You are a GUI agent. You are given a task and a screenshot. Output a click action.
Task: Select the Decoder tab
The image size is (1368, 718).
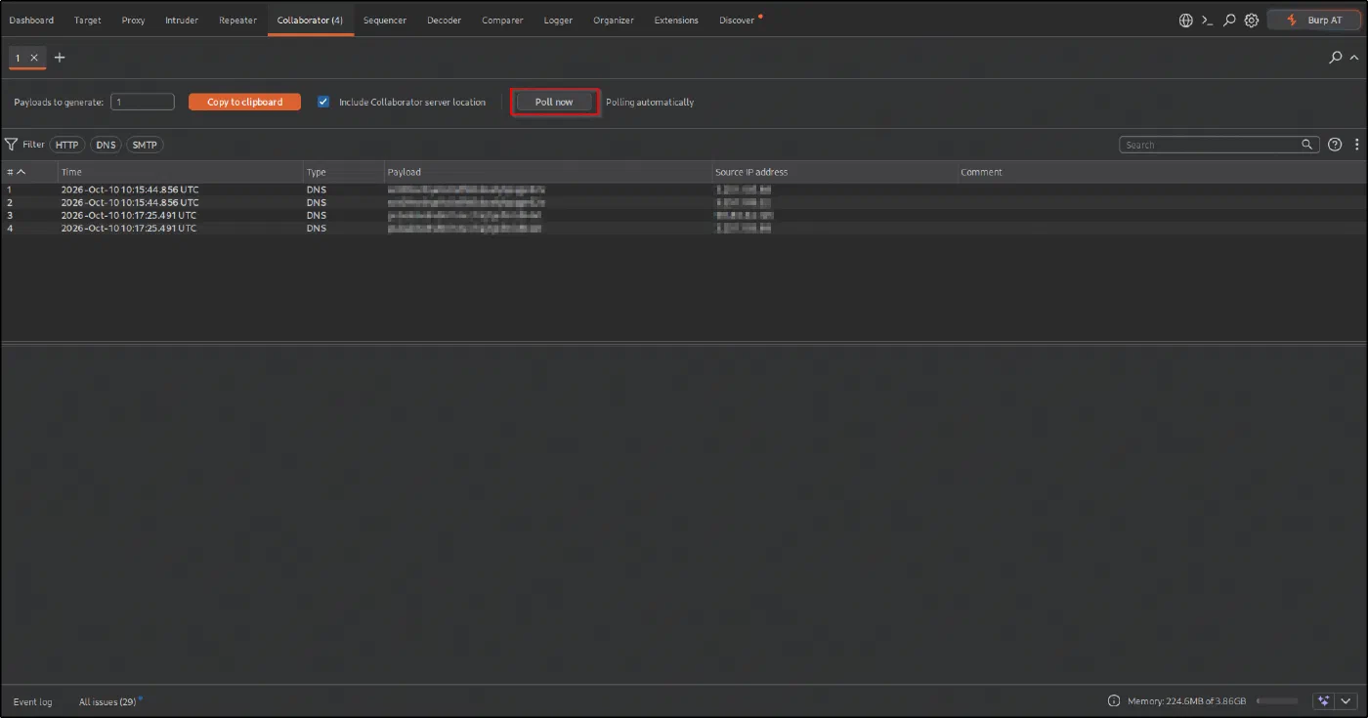[444, 20]
